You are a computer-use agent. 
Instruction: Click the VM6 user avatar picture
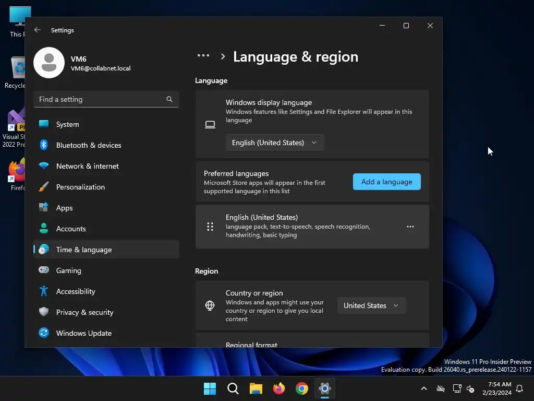[49, 63]
